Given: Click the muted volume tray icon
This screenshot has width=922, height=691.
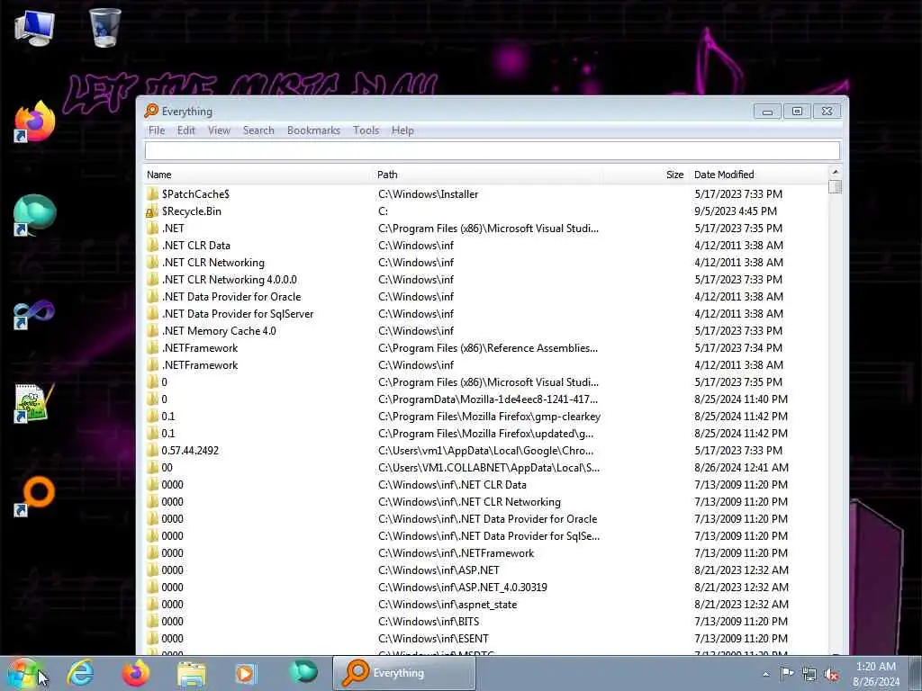Looking at the screenshot, I should 831,675.
